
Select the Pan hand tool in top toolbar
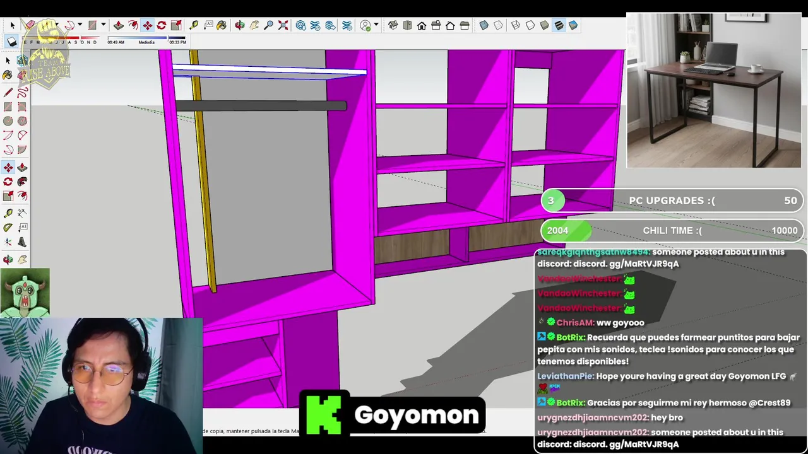(x=254, y=25)
